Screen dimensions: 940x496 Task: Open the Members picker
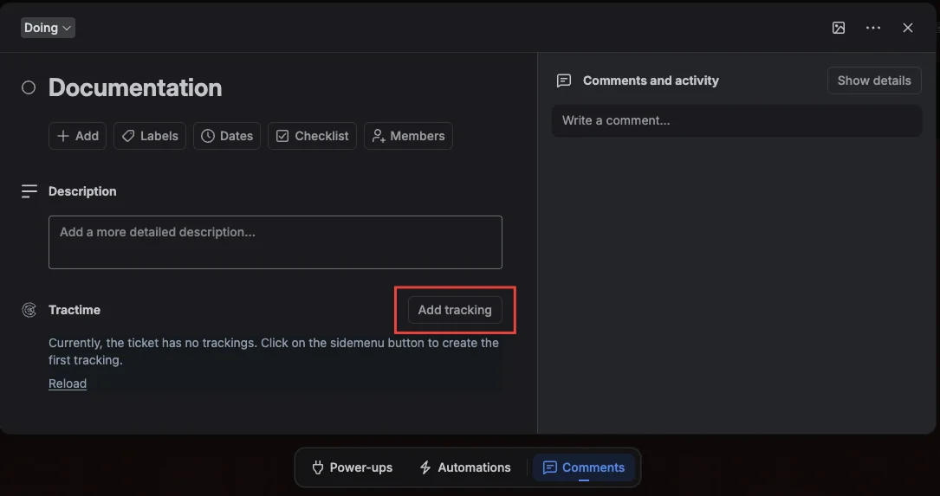click(408, 136)
